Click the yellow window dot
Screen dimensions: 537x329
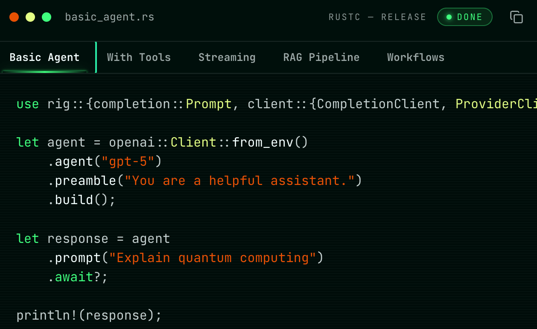(x=30, y=17)
